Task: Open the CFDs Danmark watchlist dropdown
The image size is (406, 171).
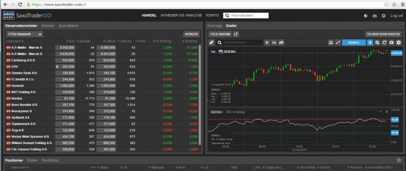Action: point(25,34)
